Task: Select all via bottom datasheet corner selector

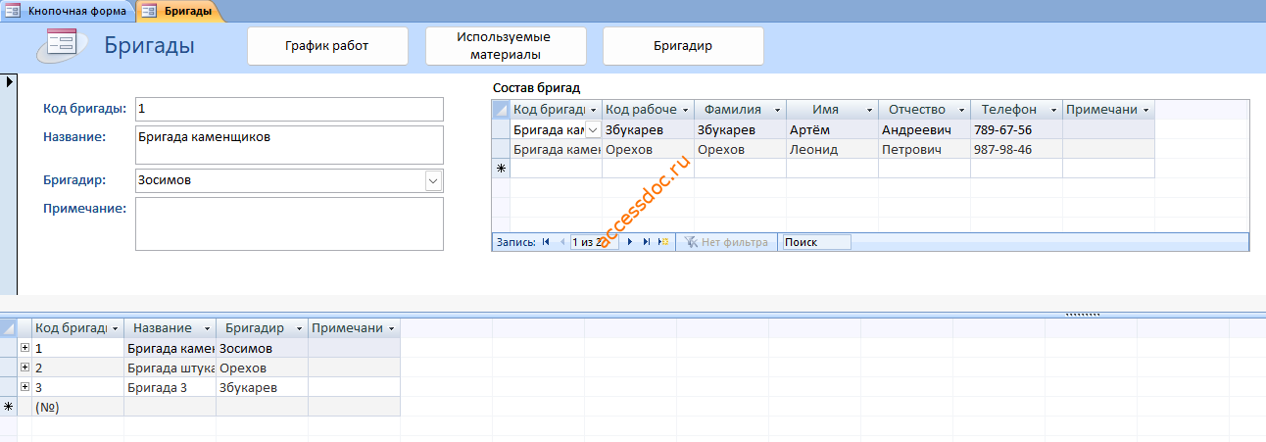Action: pos(9,328)
